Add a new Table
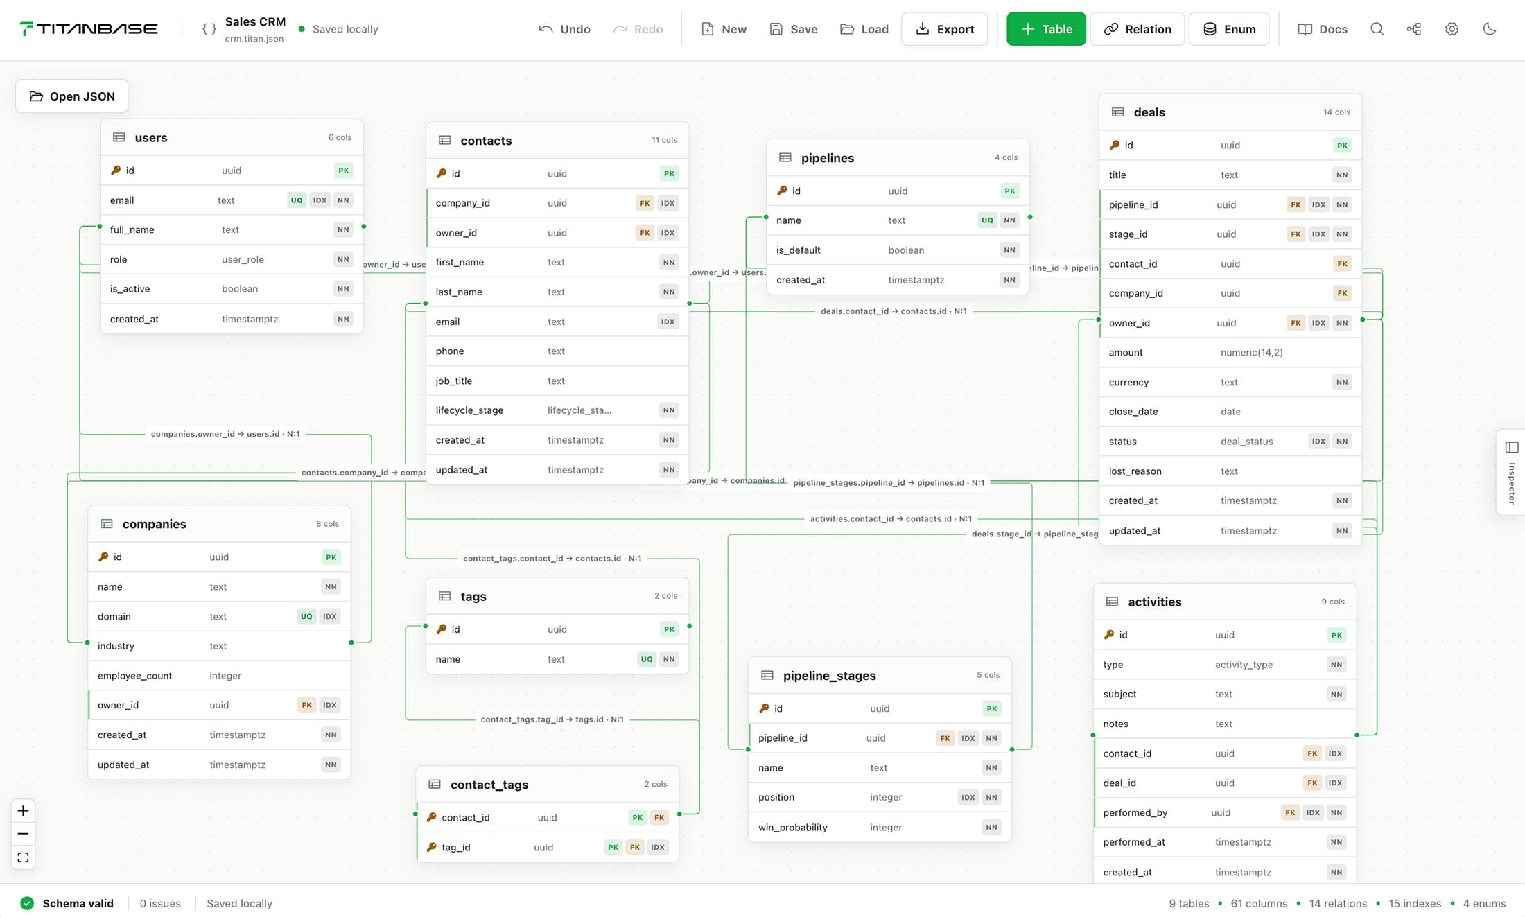 click(x=1046, y=29)
